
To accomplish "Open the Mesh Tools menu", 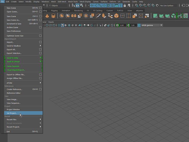I will 73,1.
